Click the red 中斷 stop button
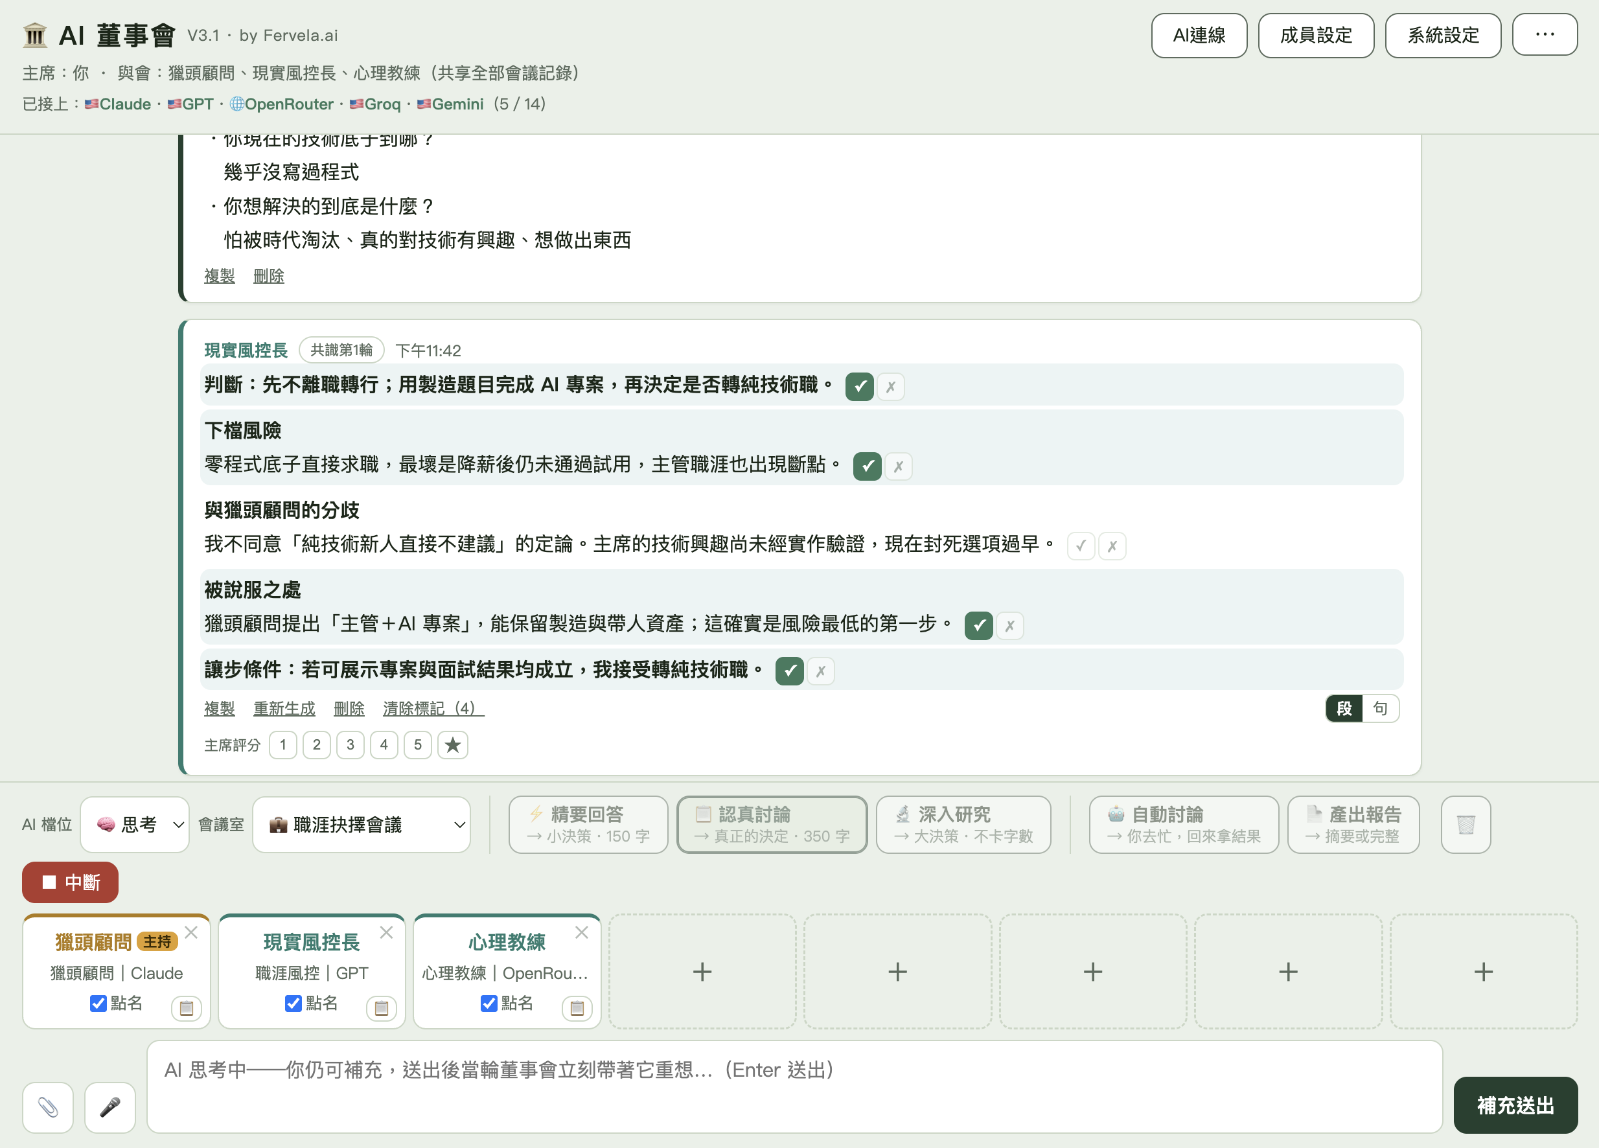The height and width of the screenshot is (1148, 1599). (x=71, y=882)
